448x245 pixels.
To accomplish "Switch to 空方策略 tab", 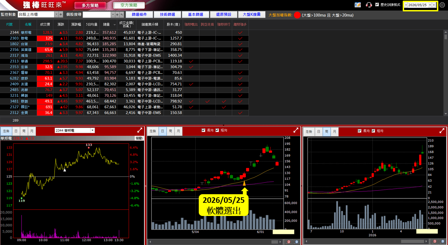I will tap(129, 5).
